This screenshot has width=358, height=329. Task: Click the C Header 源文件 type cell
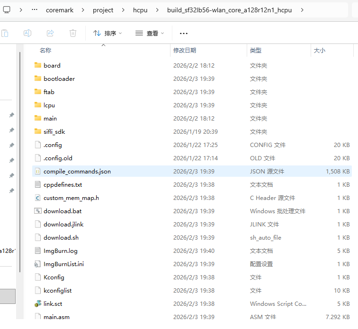pos(272,198)
